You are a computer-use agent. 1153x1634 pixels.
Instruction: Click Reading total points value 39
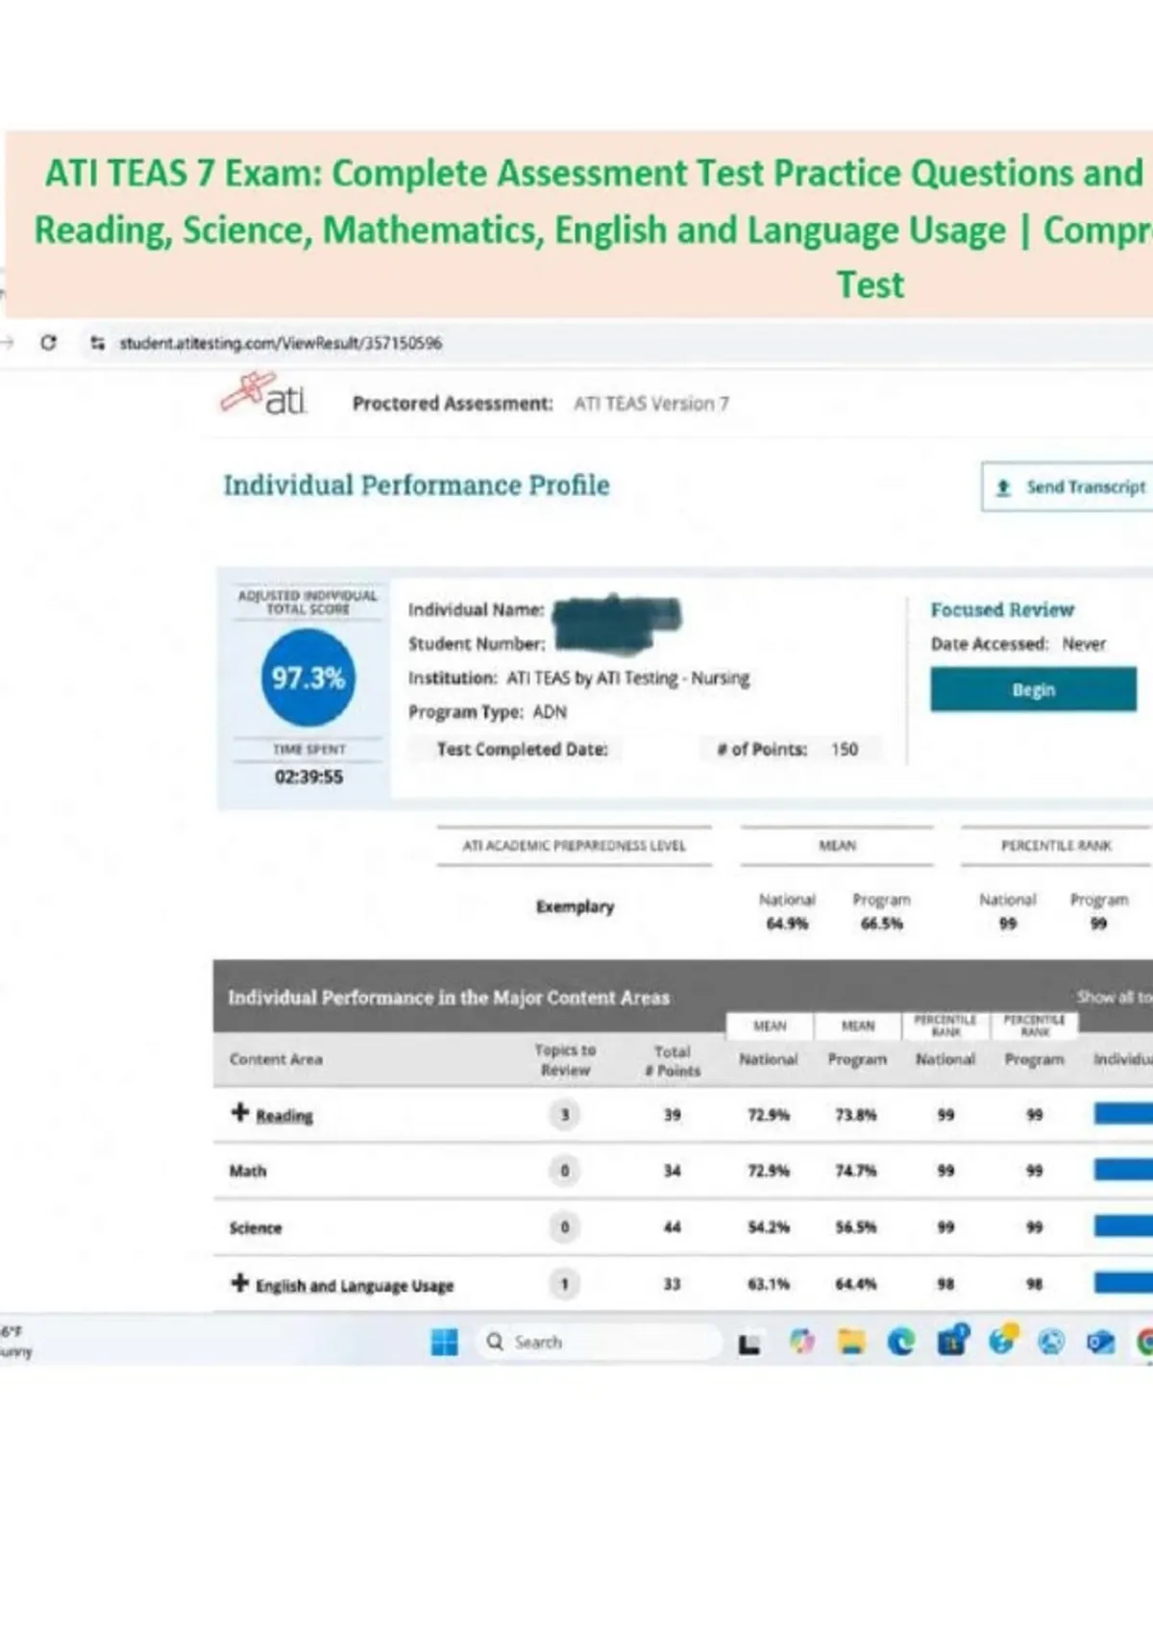pos(673,1115)
